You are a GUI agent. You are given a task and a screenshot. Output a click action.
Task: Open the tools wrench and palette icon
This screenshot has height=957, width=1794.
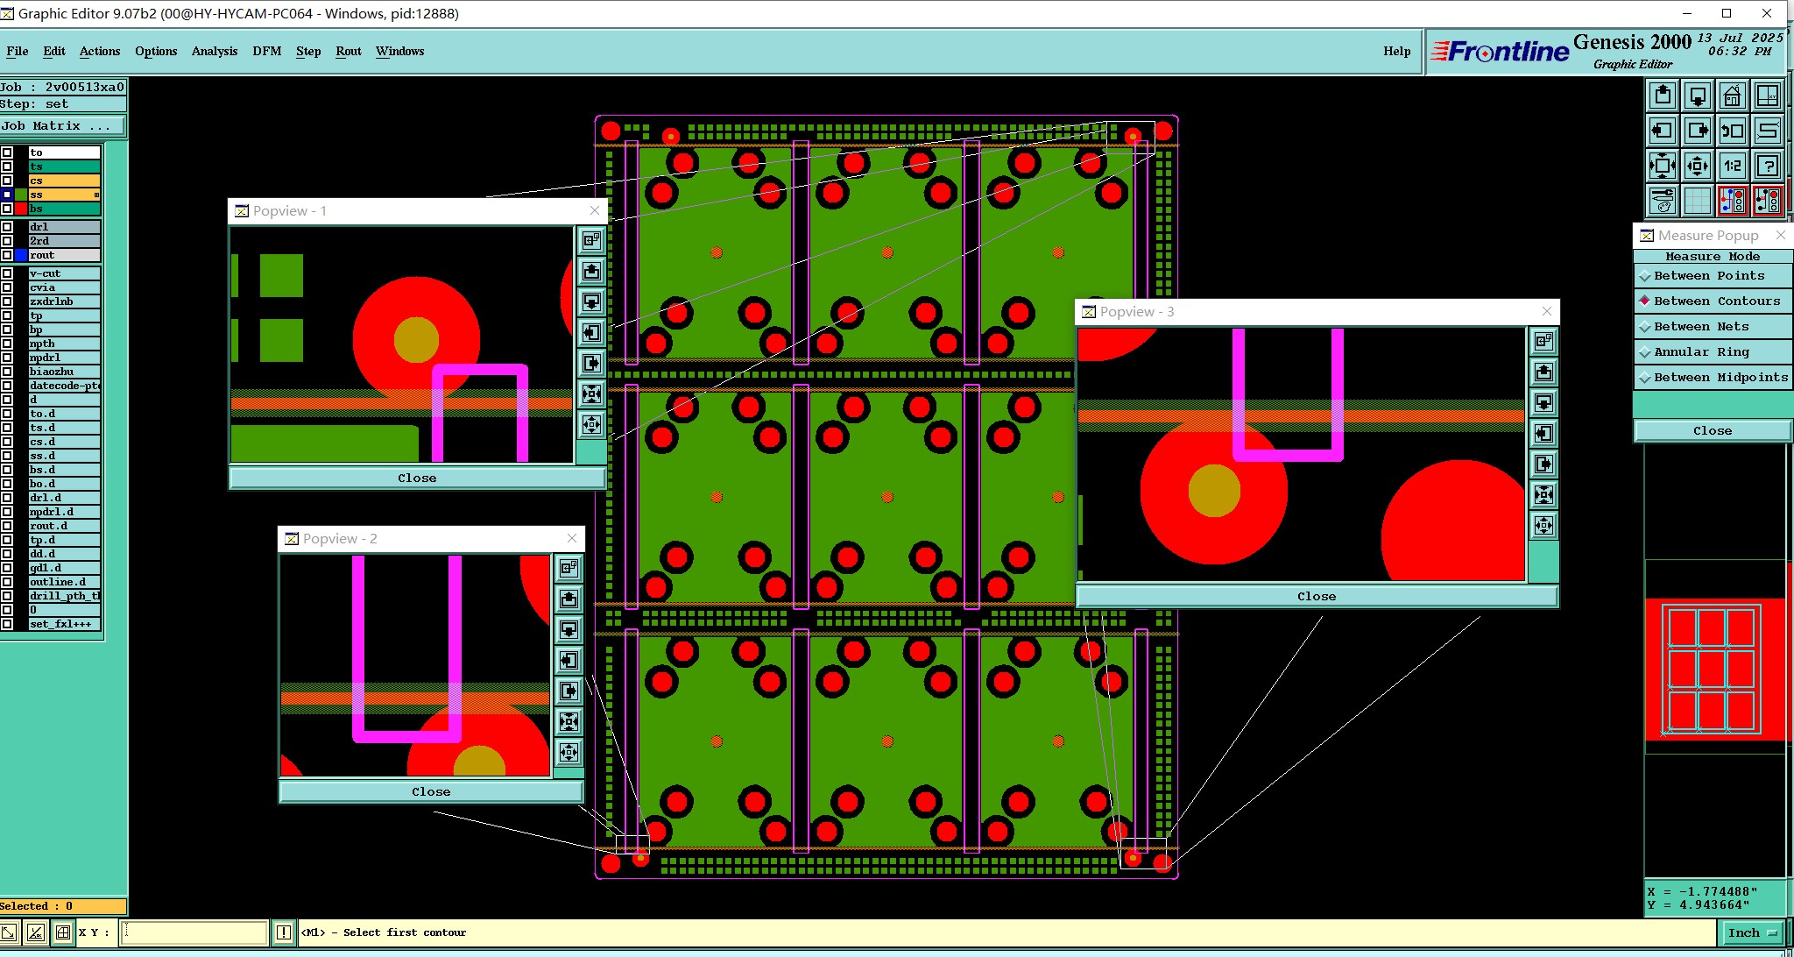[x=1662, y=201]
